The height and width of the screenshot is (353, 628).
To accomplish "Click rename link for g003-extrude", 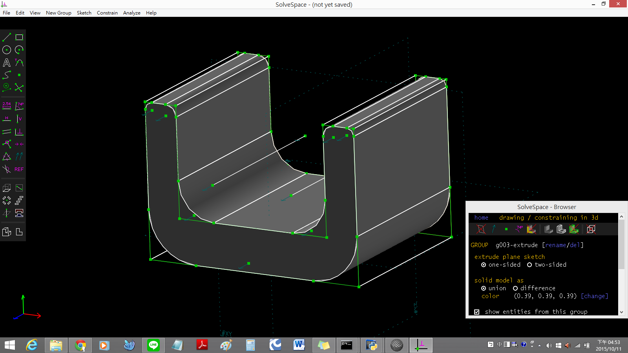I will pos(555,245).
